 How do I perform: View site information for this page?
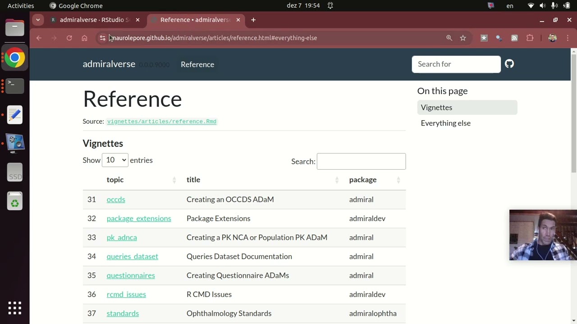102,38
